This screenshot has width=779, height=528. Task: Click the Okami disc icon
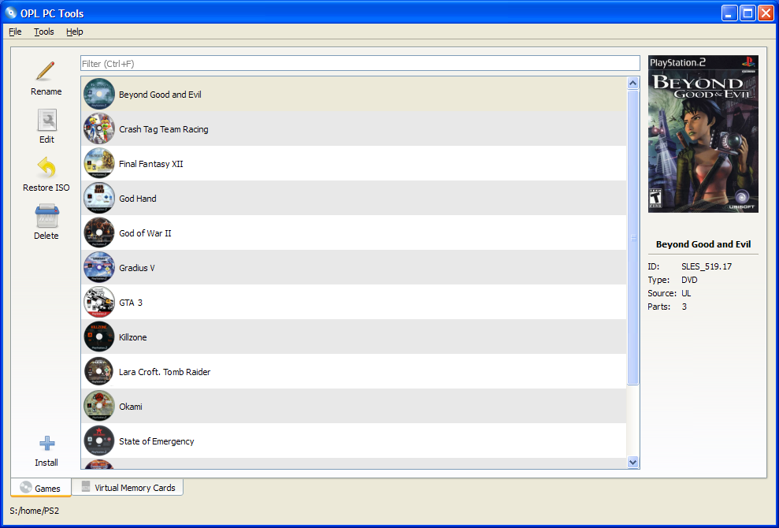tap(99, 406)
